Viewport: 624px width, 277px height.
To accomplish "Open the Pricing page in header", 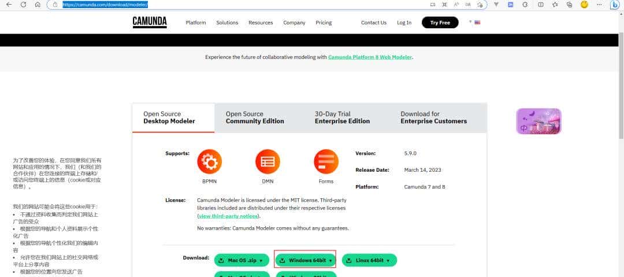I will pos(324,23).
